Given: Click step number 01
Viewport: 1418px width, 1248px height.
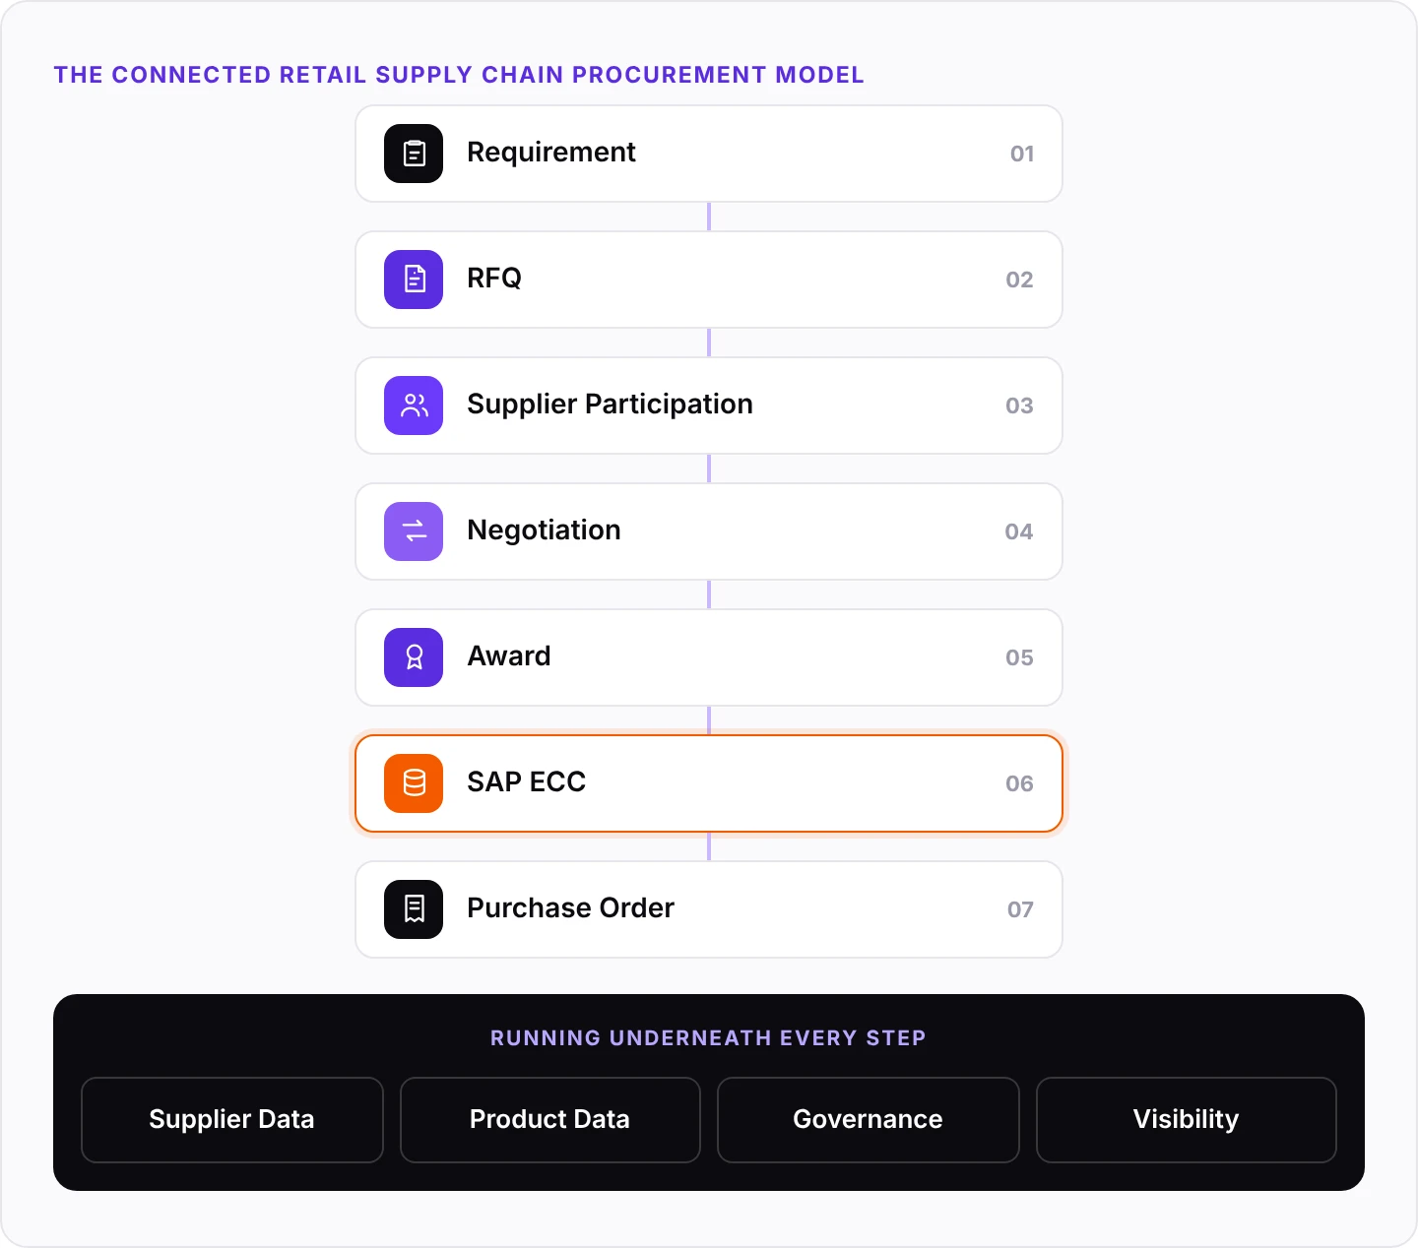Looking at the screenshot, I should pos(1022,154).
